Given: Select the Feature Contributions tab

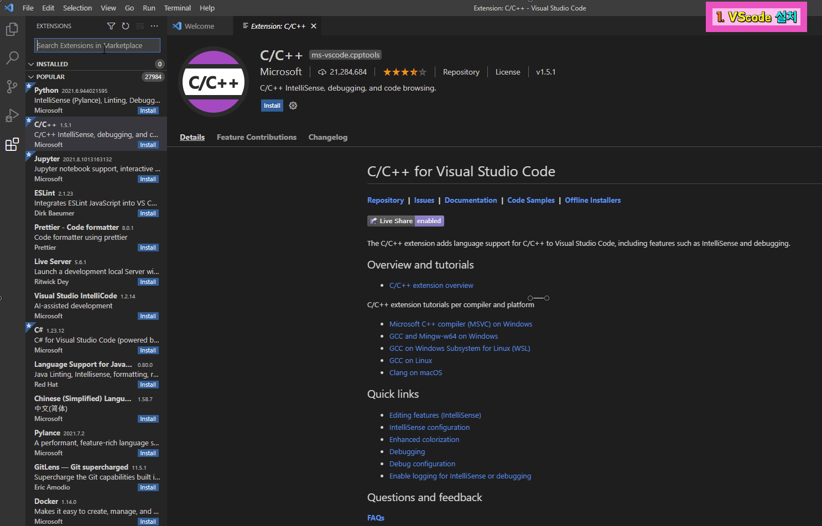Looking at the screenshot, I should tap(257, 137).
